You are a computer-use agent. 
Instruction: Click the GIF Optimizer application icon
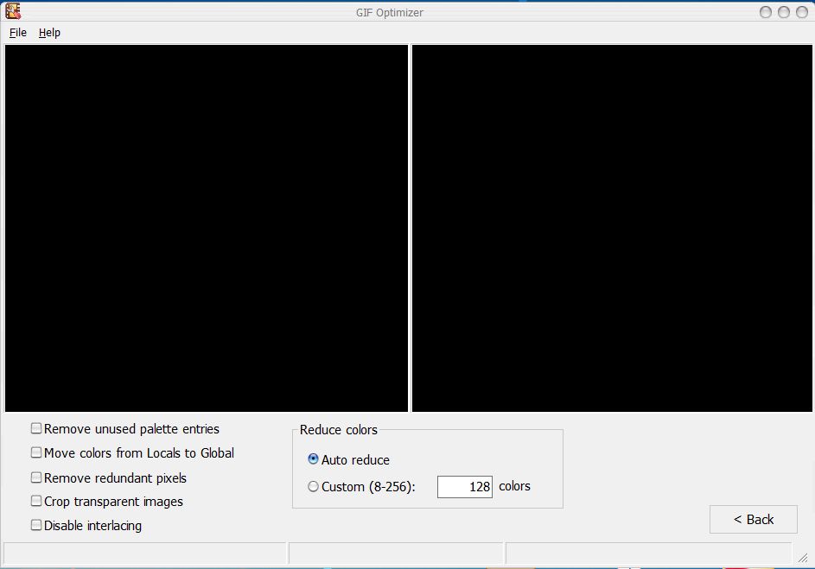12,11
